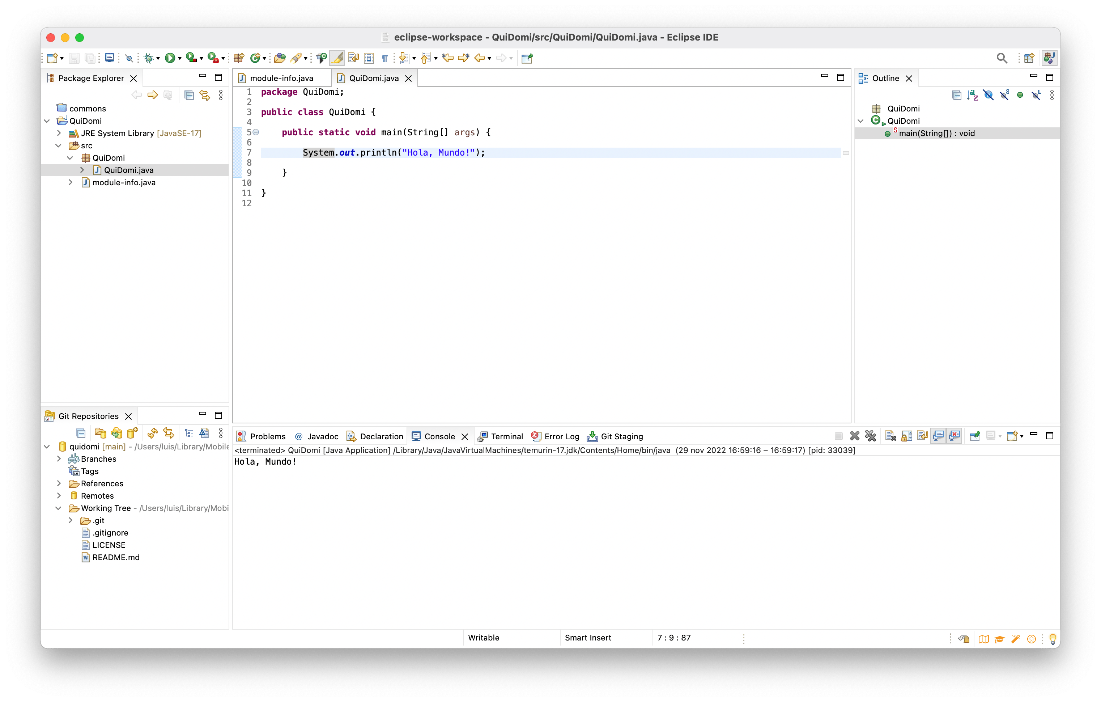
Task: Select the Java perspective button at top right
Action: [x=1050, y=58]
